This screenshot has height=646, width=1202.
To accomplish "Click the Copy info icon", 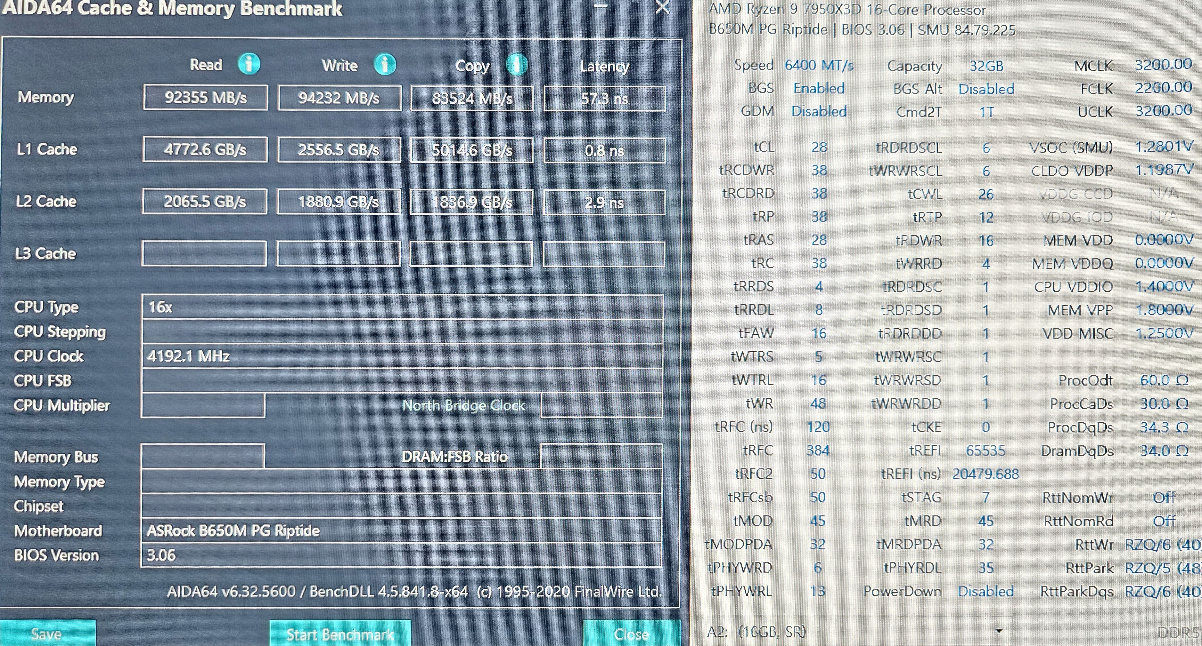I will pyautogui.click(x=517, y=65).
